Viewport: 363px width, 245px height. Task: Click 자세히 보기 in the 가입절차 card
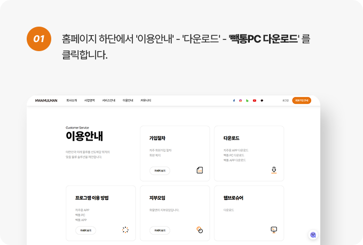[x=160, y=171]
